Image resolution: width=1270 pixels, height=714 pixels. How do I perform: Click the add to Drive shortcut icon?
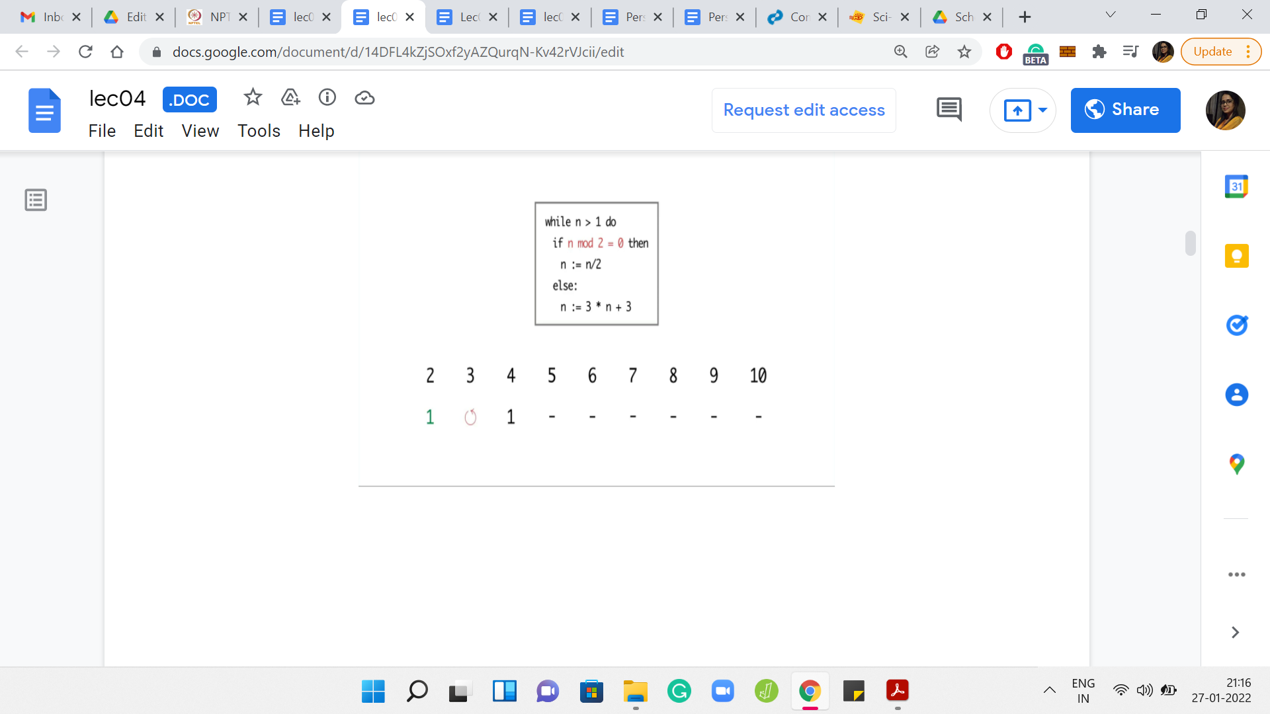290,98
